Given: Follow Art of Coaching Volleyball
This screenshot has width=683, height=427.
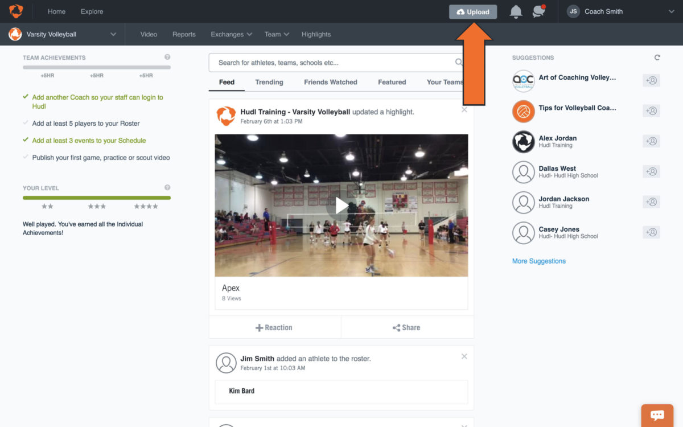Looking at the screenshot, I should (651, 80).
